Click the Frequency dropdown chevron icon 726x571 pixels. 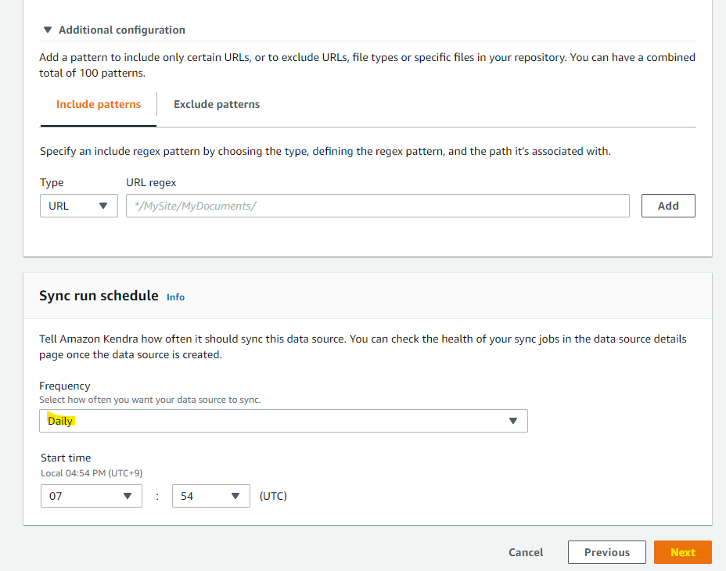(514, 420)
